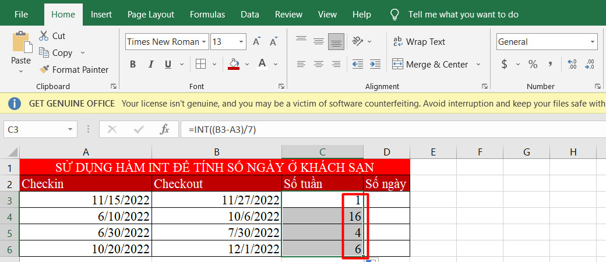Apply Accounting dollar number format
Viewport: 606px width, 262px height.
(504, 64)
